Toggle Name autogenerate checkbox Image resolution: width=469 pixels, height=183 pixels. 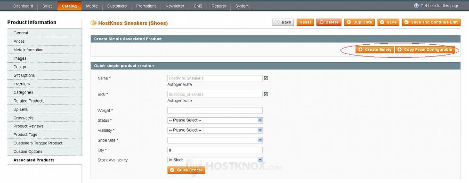(x=266, y=78)
